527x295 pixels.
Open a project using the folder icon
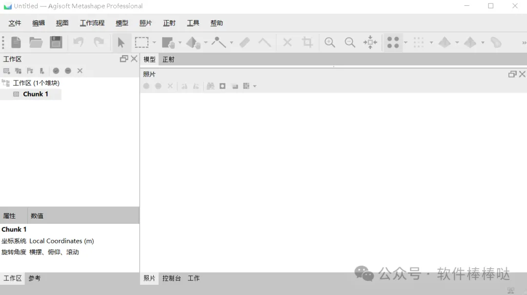click(x=36, y=42)
